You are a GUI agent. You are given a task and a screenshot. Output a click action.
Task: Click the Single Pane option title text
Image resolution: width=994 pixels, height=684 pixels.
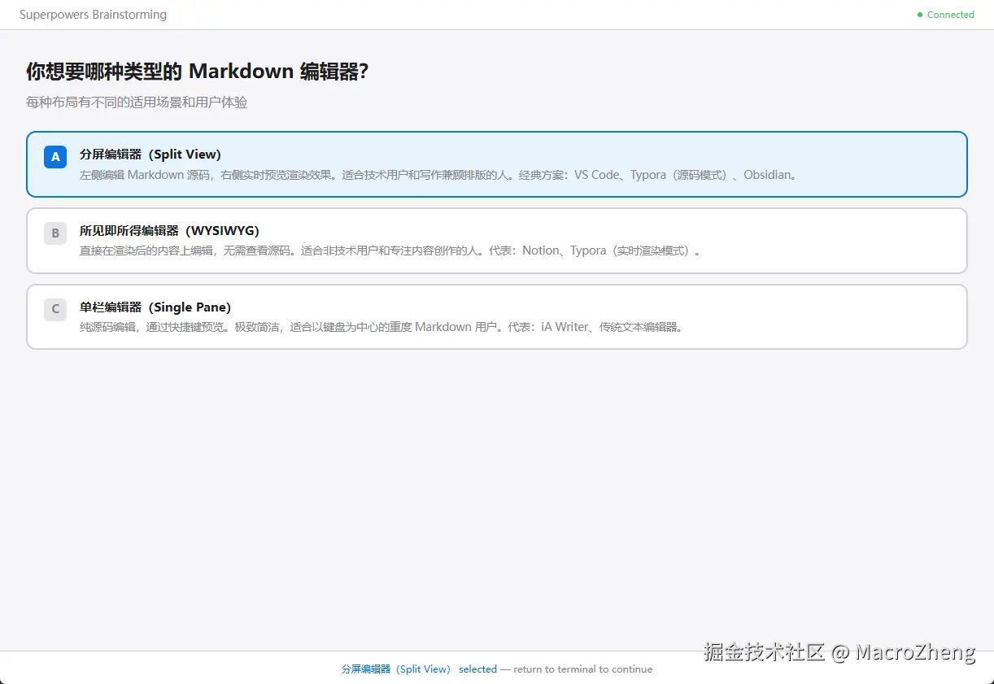tap(155, 307)
